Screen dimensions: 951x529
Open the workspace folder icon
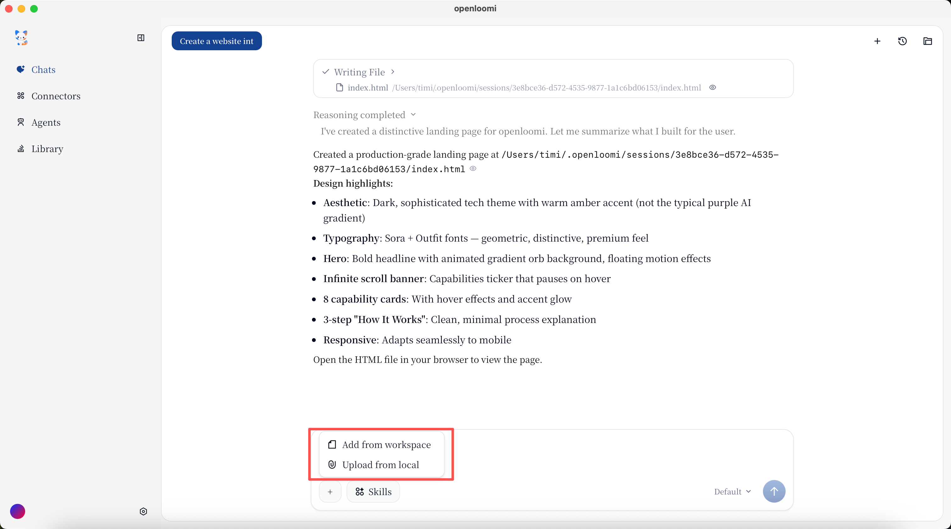927,41
